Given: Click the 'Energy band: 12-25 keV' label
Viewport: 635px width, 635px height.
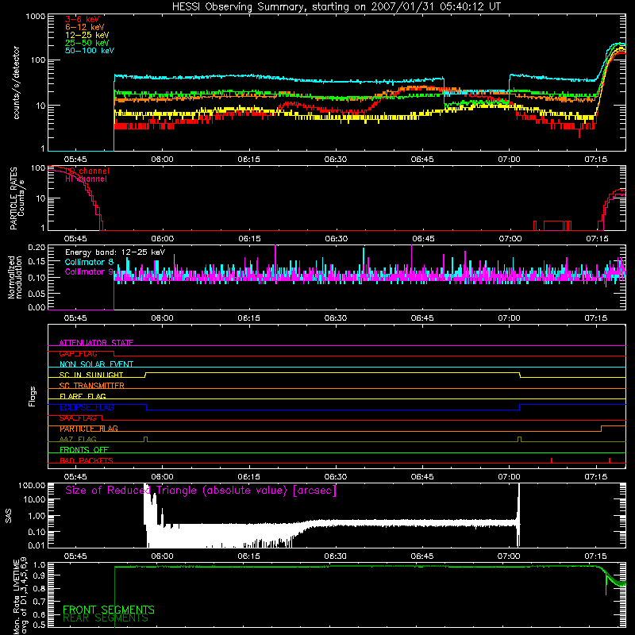Looking at the screenshot, I should 115,252.
